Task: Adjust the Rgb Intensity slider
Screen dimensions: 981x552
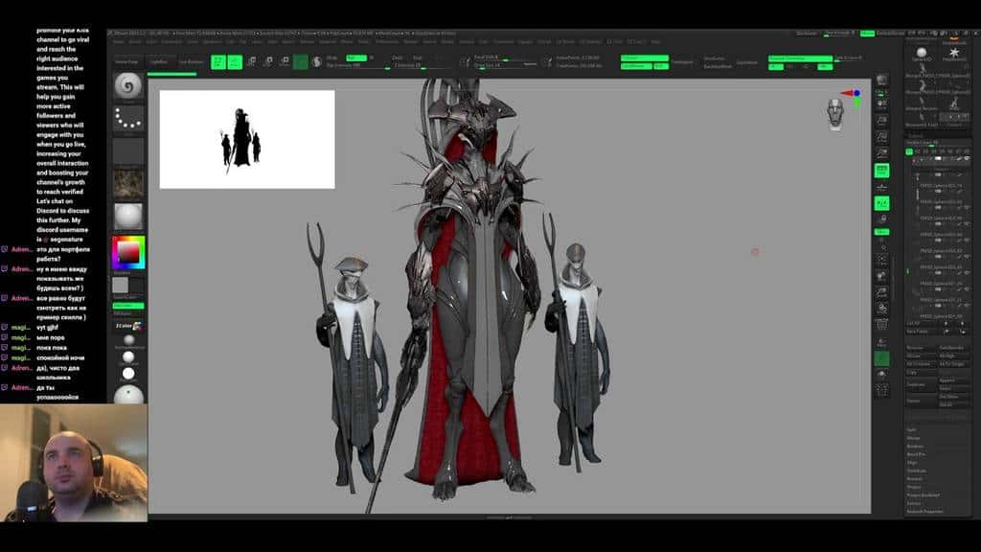Action: click(x=358, y=65)
